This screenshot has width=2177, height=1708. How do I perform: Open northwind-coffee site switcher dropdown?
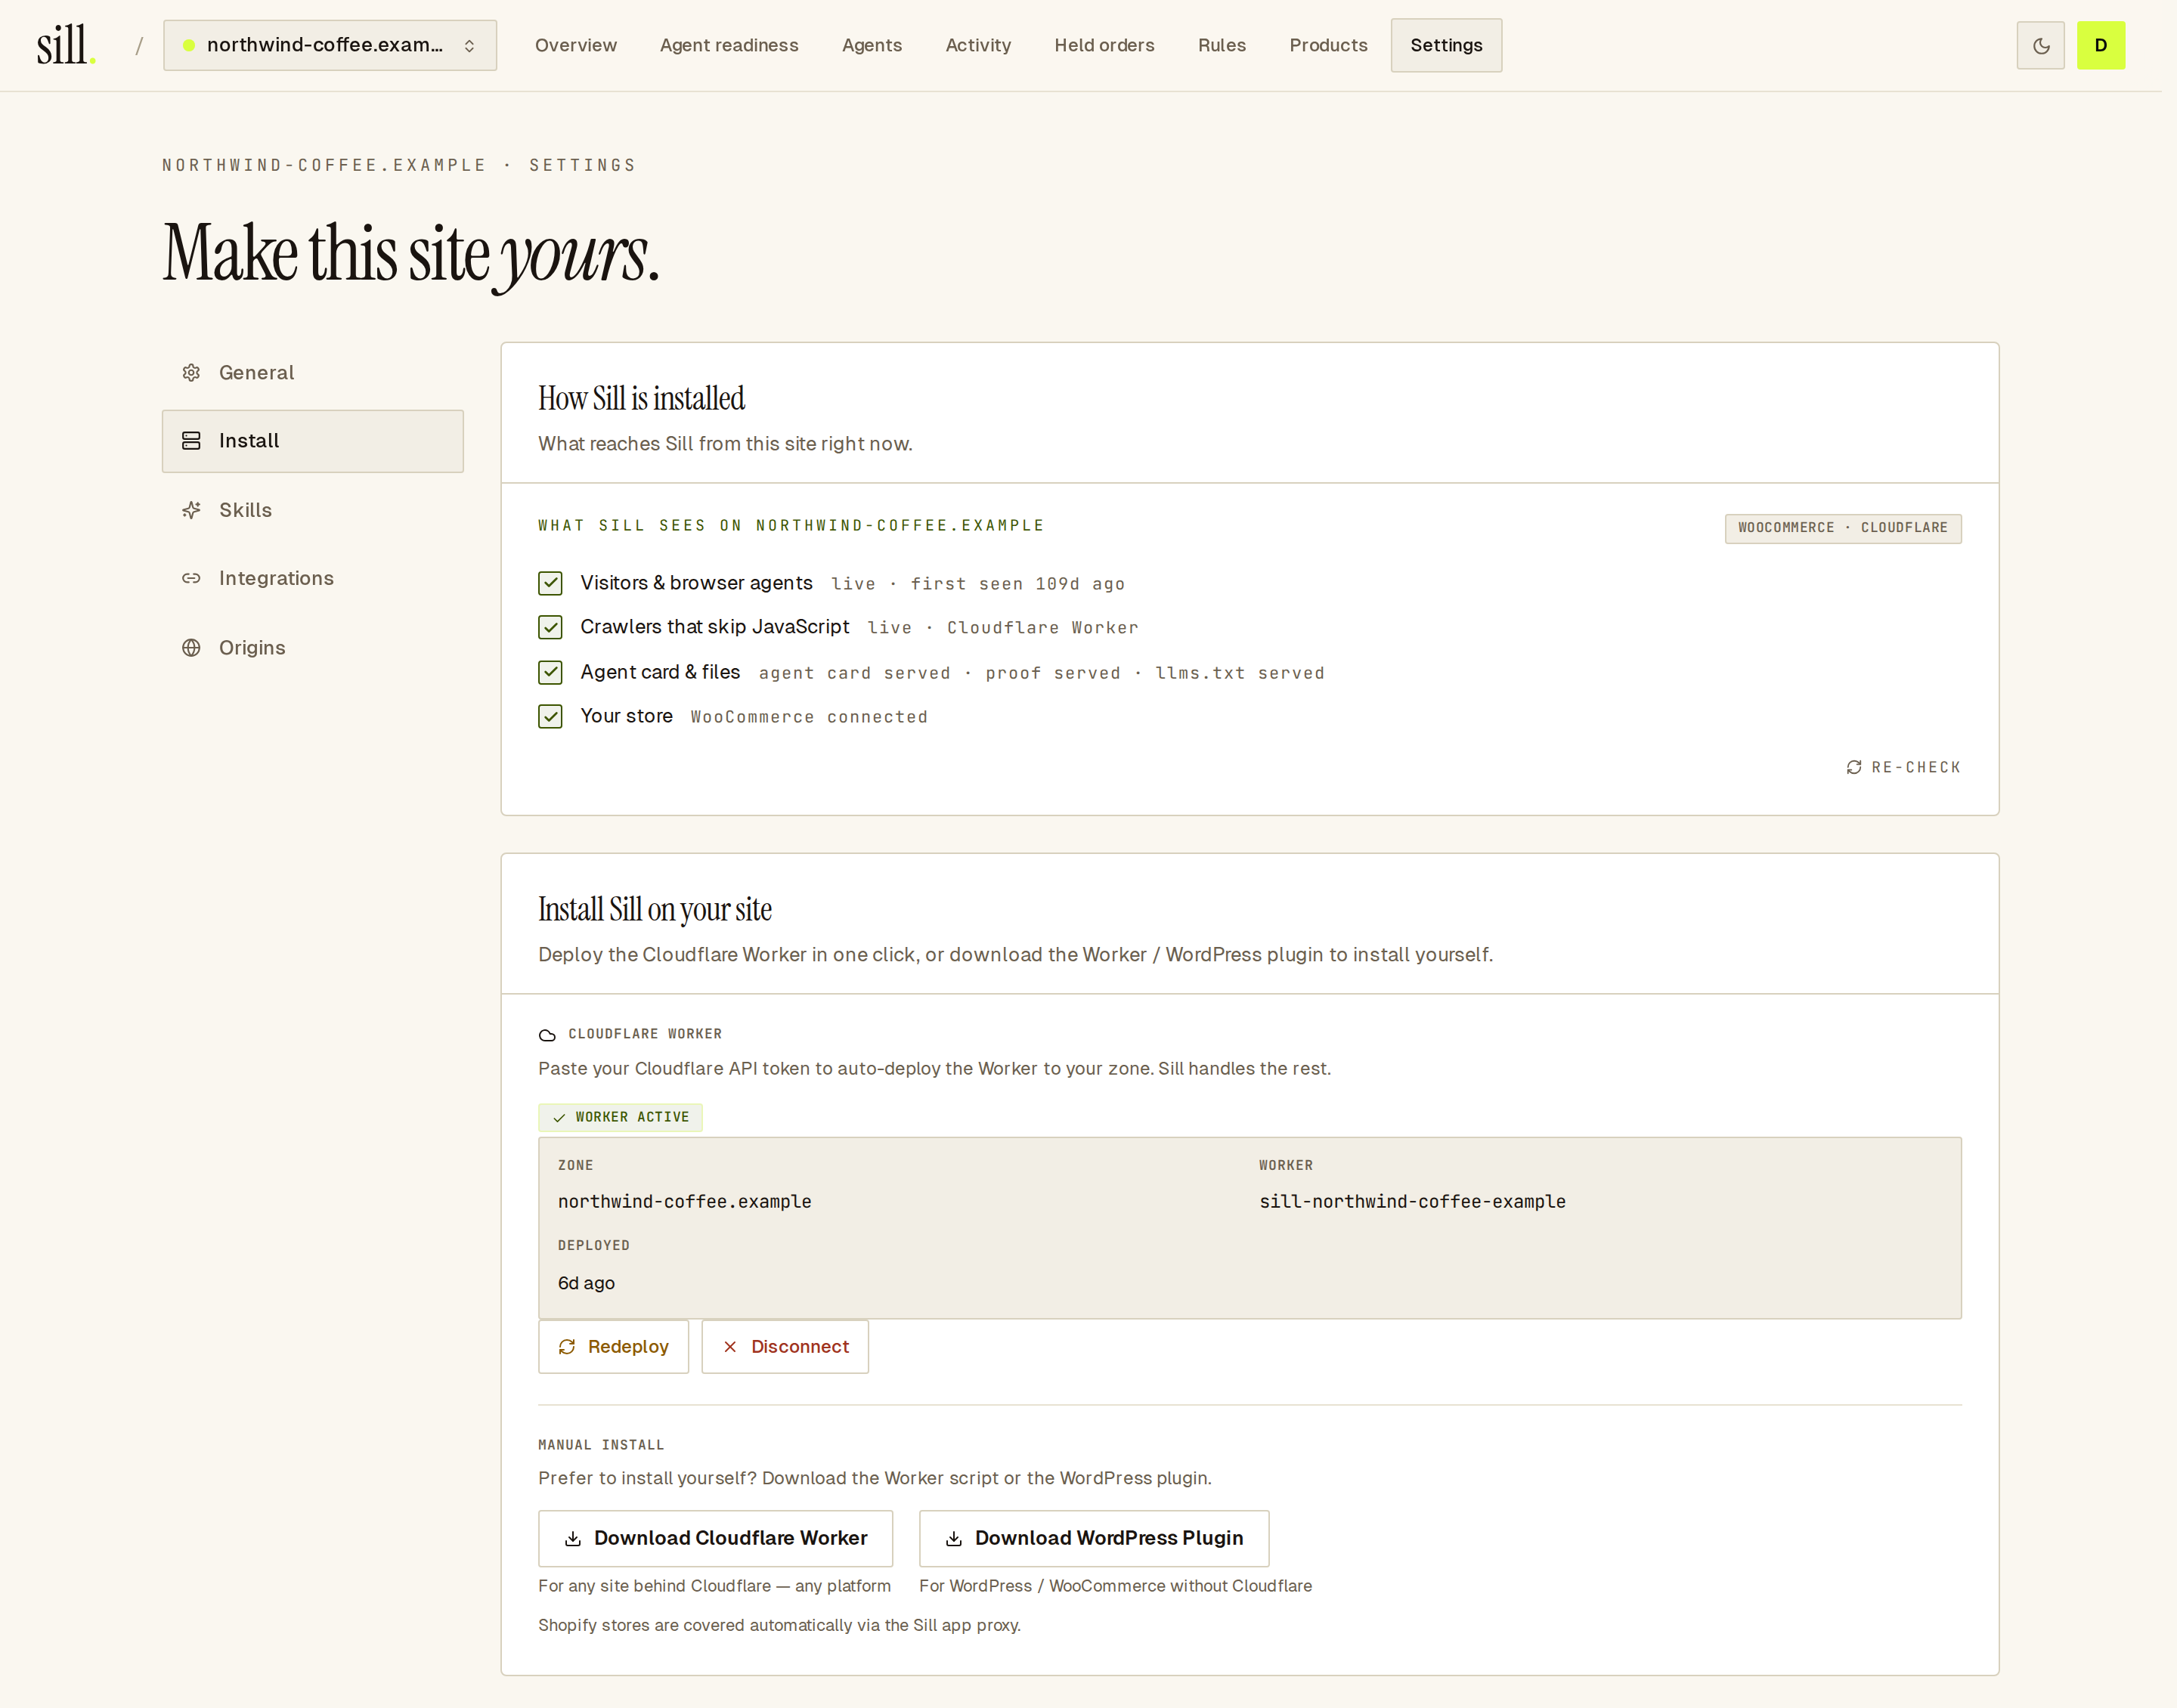click(330, 45)
